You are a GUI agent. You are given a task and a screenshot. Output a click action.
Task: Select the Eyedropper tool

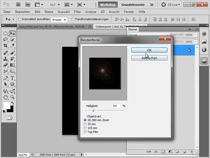click(12, 46)
